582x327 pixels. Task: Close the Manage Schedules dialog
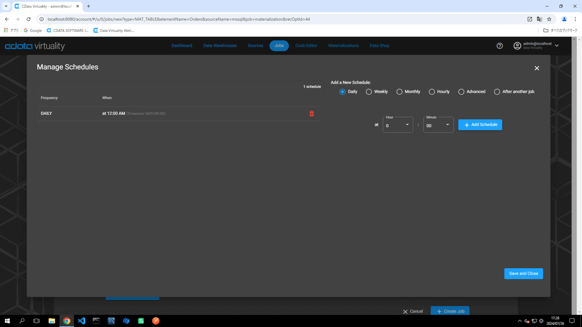tap(537, 68)
